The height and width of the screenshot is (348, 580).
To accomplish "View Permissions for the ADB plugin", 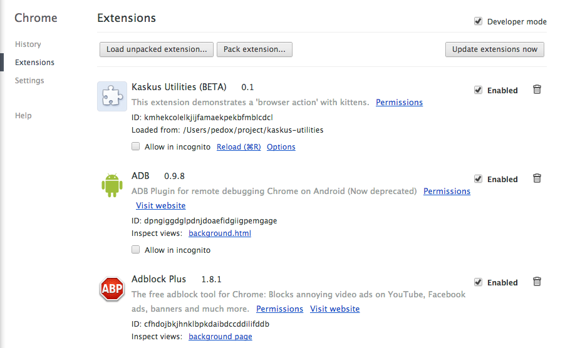I will pyautogui.click(x=447, y=191).
